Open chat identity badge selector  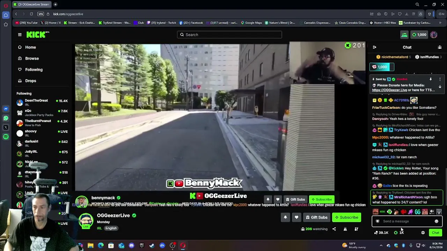[378, 221]
